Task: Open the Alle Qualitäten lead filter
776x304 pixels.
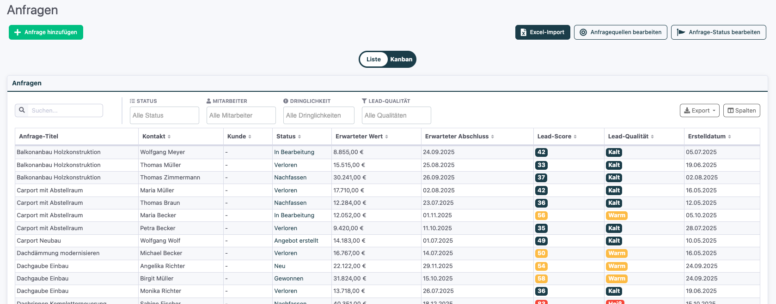Action: tap(397, 115)
